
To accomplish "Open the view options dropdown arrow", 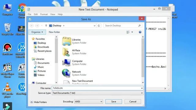I will click(132, 32).
